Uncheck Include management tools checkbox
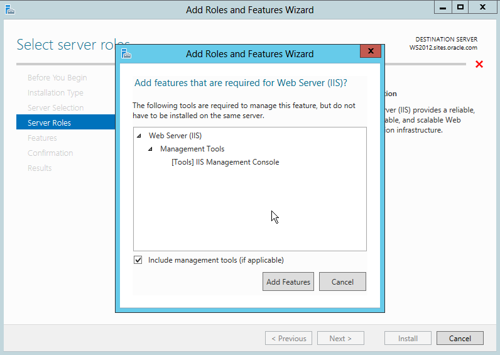Viewport: 500px width, 355px height. (x=138, y=260)
